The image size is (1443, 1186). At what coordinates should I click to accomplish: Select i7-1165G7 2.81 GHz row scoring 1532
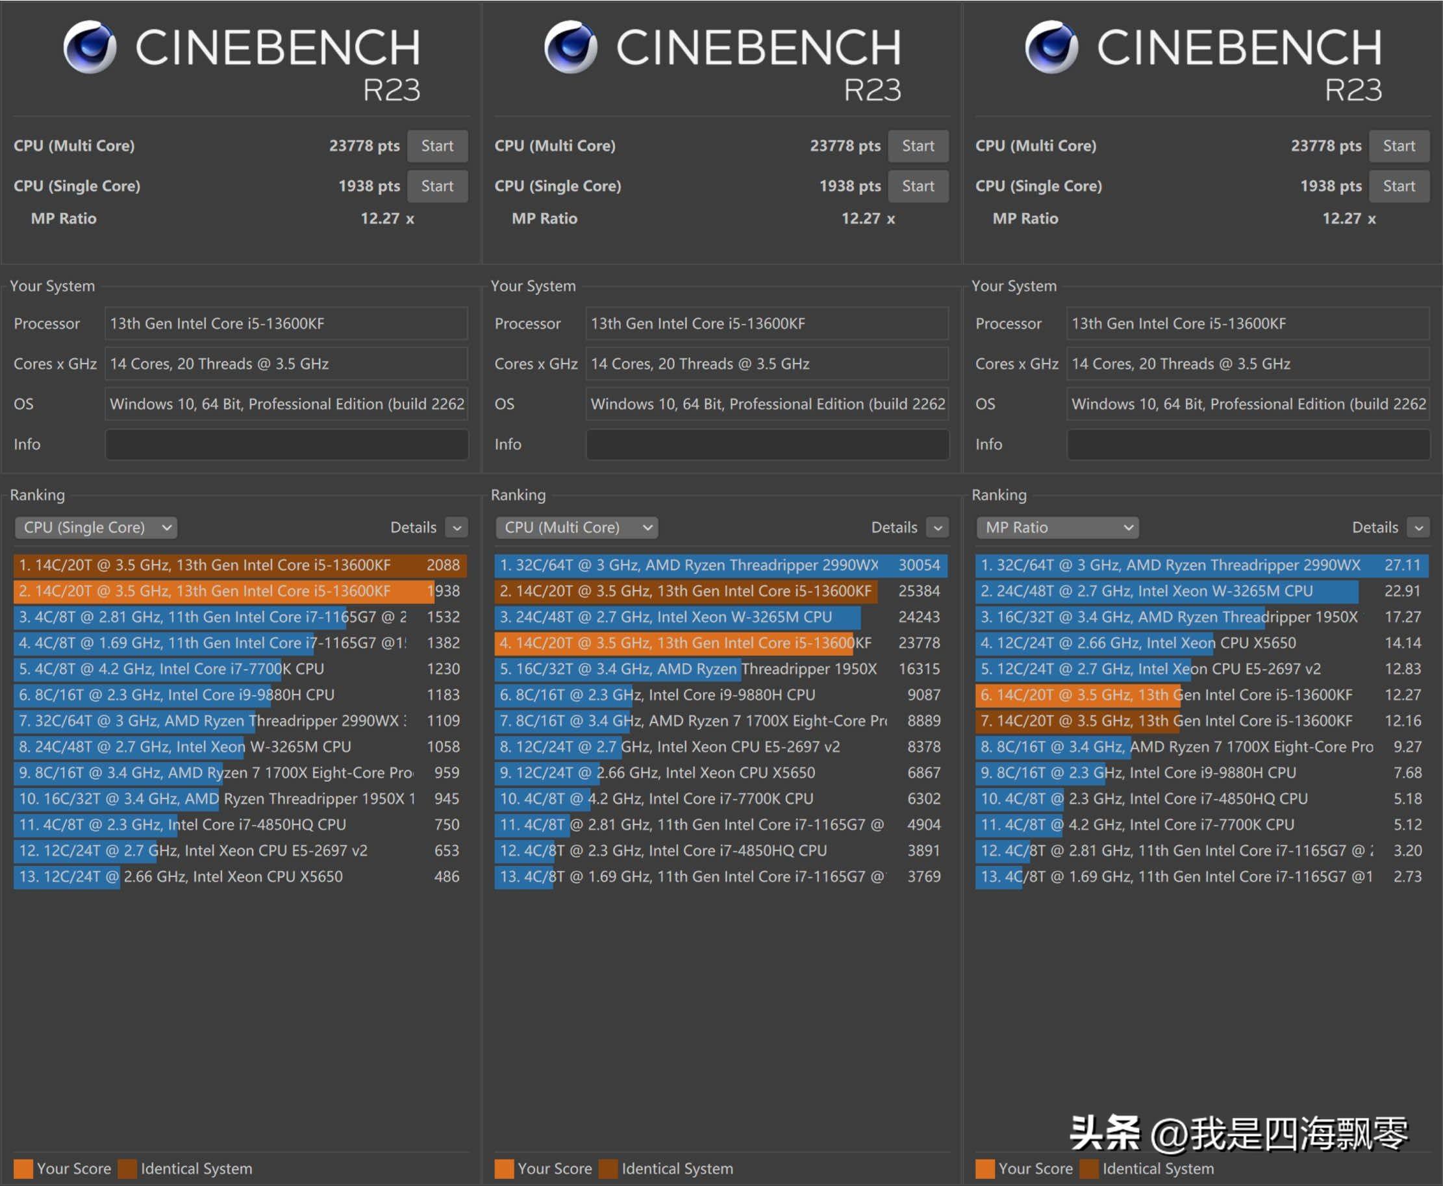[240, 617]
